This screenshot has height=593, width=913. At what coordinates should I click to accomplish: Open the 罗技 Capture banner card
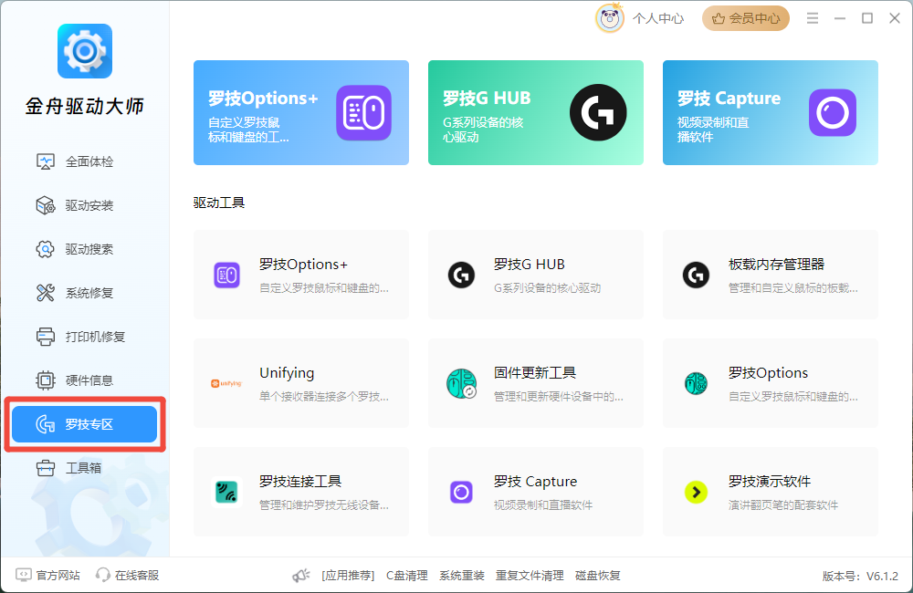tap(771, 112)
